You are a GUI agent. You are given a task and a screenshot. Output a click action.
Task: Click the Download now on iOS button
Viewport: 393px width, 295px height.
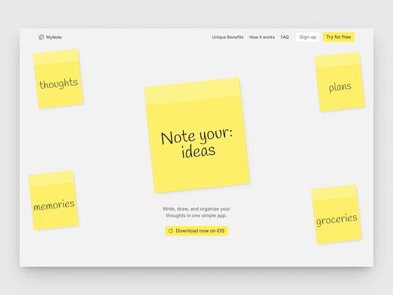point(196,231)
